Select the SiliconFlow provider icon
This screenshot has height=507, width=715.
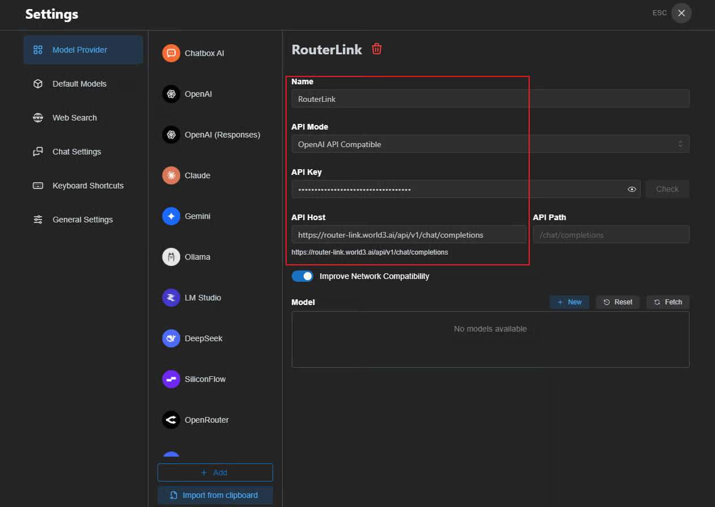171,379
